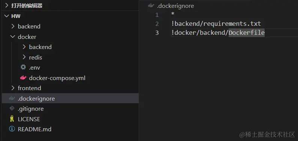Viewport: 298px width, 141px height.
Task: Open the README.md file
Action: (x=34, y=129)
